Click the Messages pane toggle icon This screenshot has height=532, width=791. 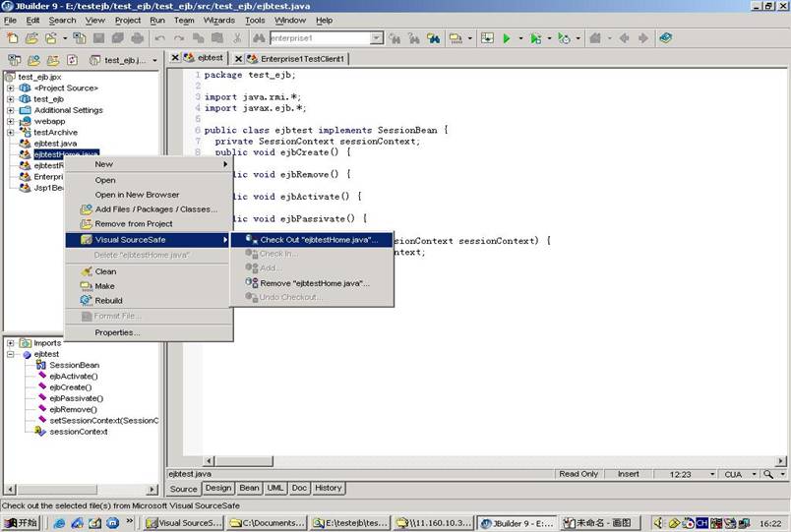[487, 37]
